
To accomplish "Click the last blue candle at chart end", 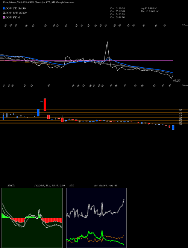I will click(173, 127).
